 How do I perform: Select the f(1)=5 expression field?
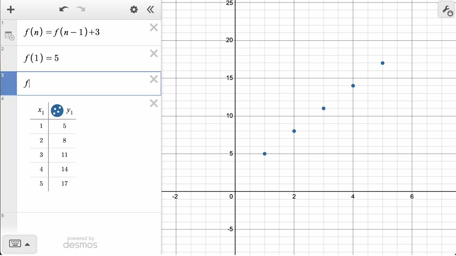(x=89, y=59)
